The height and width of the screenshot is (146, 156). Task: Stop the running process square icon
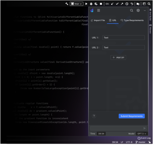101,4
